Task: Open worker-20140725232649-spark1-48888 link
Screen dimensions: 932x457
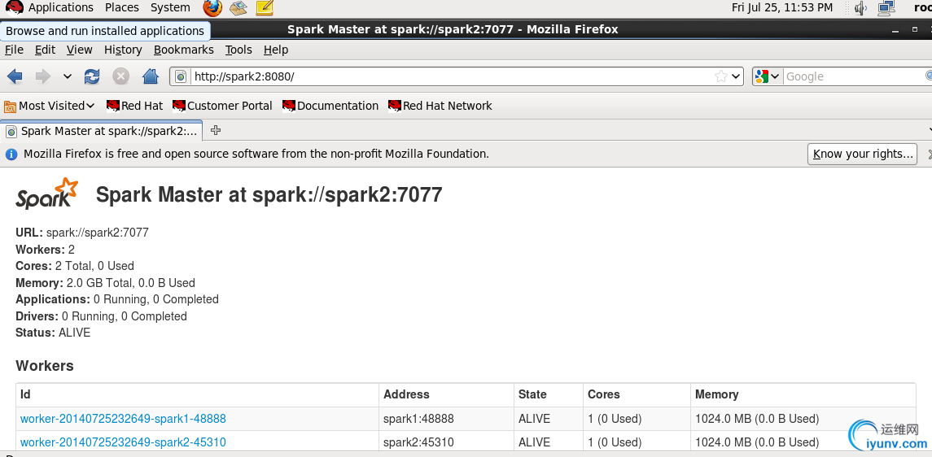Action: click(x=123, y=419)
